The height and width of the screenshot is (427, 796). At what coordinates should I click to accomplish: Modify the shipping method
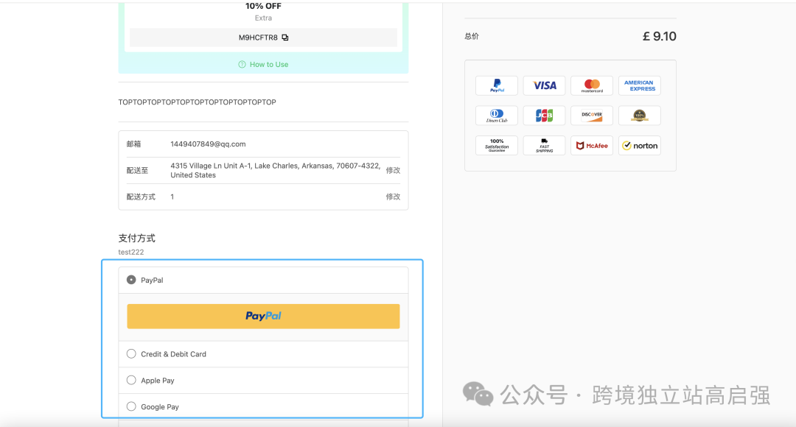[393, 197]
